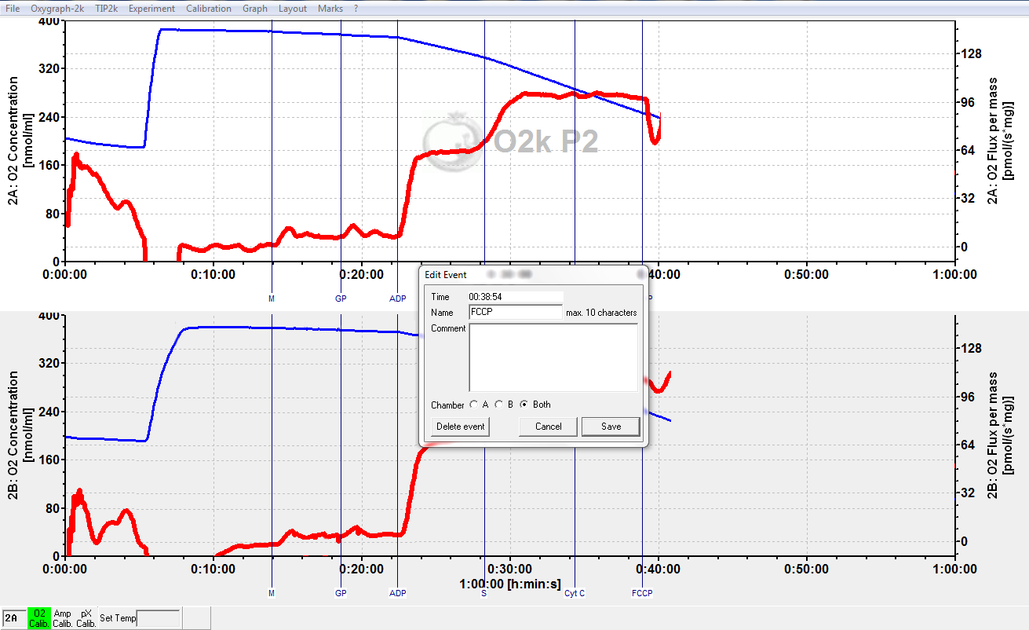1029x630 pixels.
Task: Click the pX Calib. status indicator
Action: point(86,618)
